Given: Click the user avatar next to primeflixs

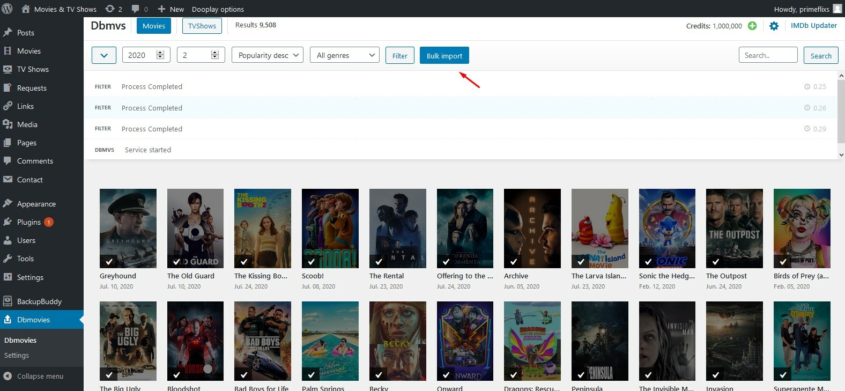Looking at the screenshot, I should 837,9.
